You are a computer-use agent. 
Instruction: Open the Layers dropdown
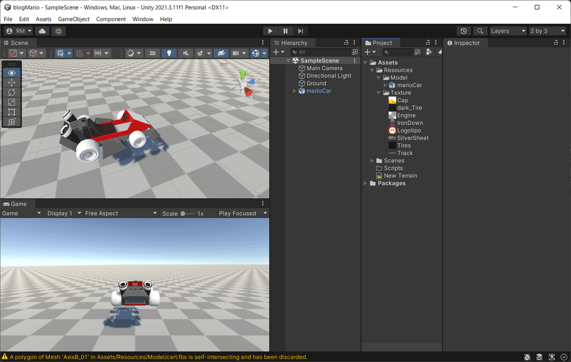click(508, 31)
